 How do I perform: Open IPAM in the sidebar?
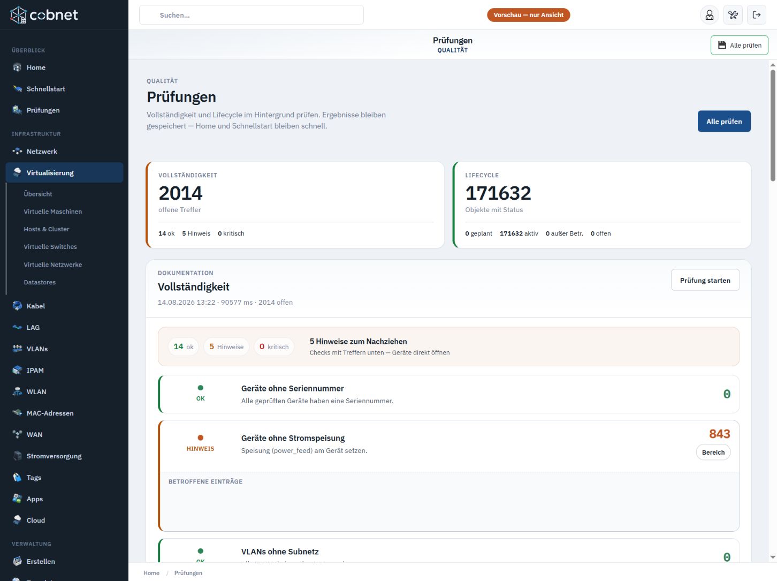pyautogui.click(x=64, y=371)
